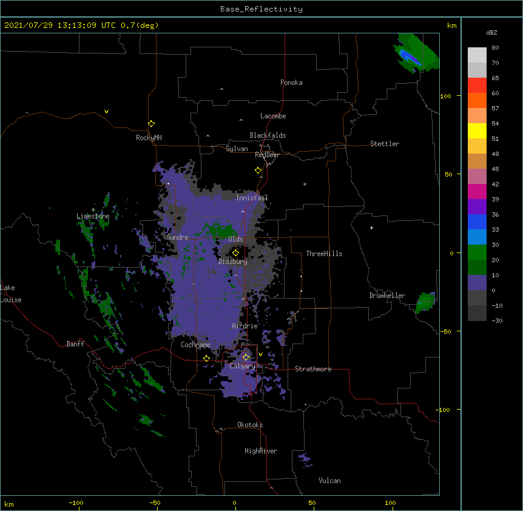The width and height of the screenshot is (523, 511).
Task: Click the Calgary city label
Action: click(242, 366)
